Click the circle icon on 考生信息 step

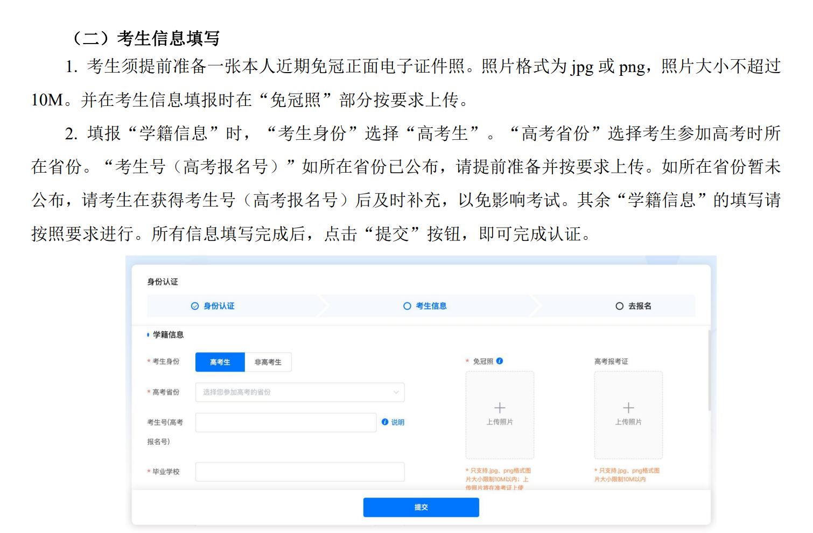pos(407,306)
